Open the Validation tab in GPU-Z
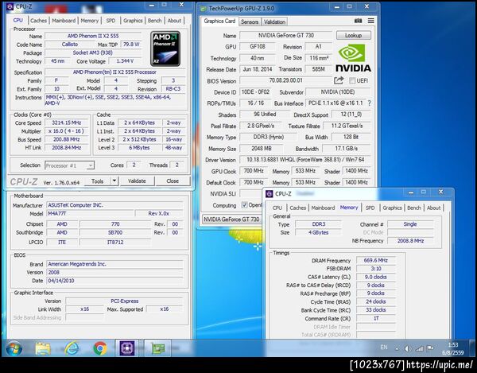The image size is (477, 373). pyautogui.click(x=274, y=21)
